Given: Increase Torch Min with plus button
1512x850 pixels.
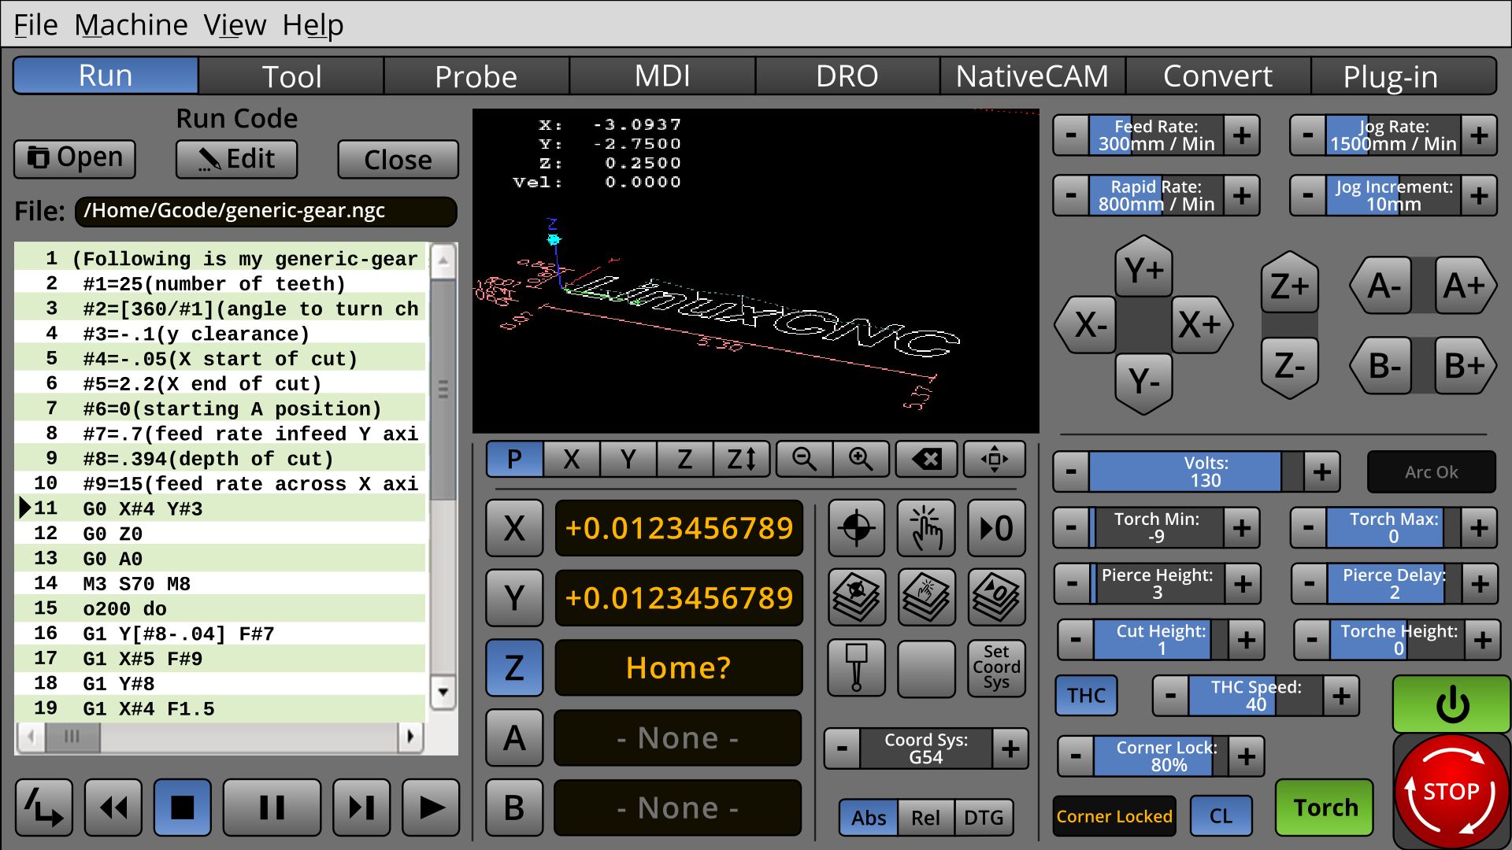Looking at the screenshot, I should [x=1241, y=527].
